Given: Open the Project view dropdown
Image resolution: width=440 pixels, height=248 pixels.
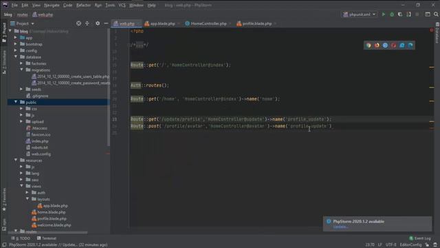Looking at the screenshot, I should click(x=22, y=23).
